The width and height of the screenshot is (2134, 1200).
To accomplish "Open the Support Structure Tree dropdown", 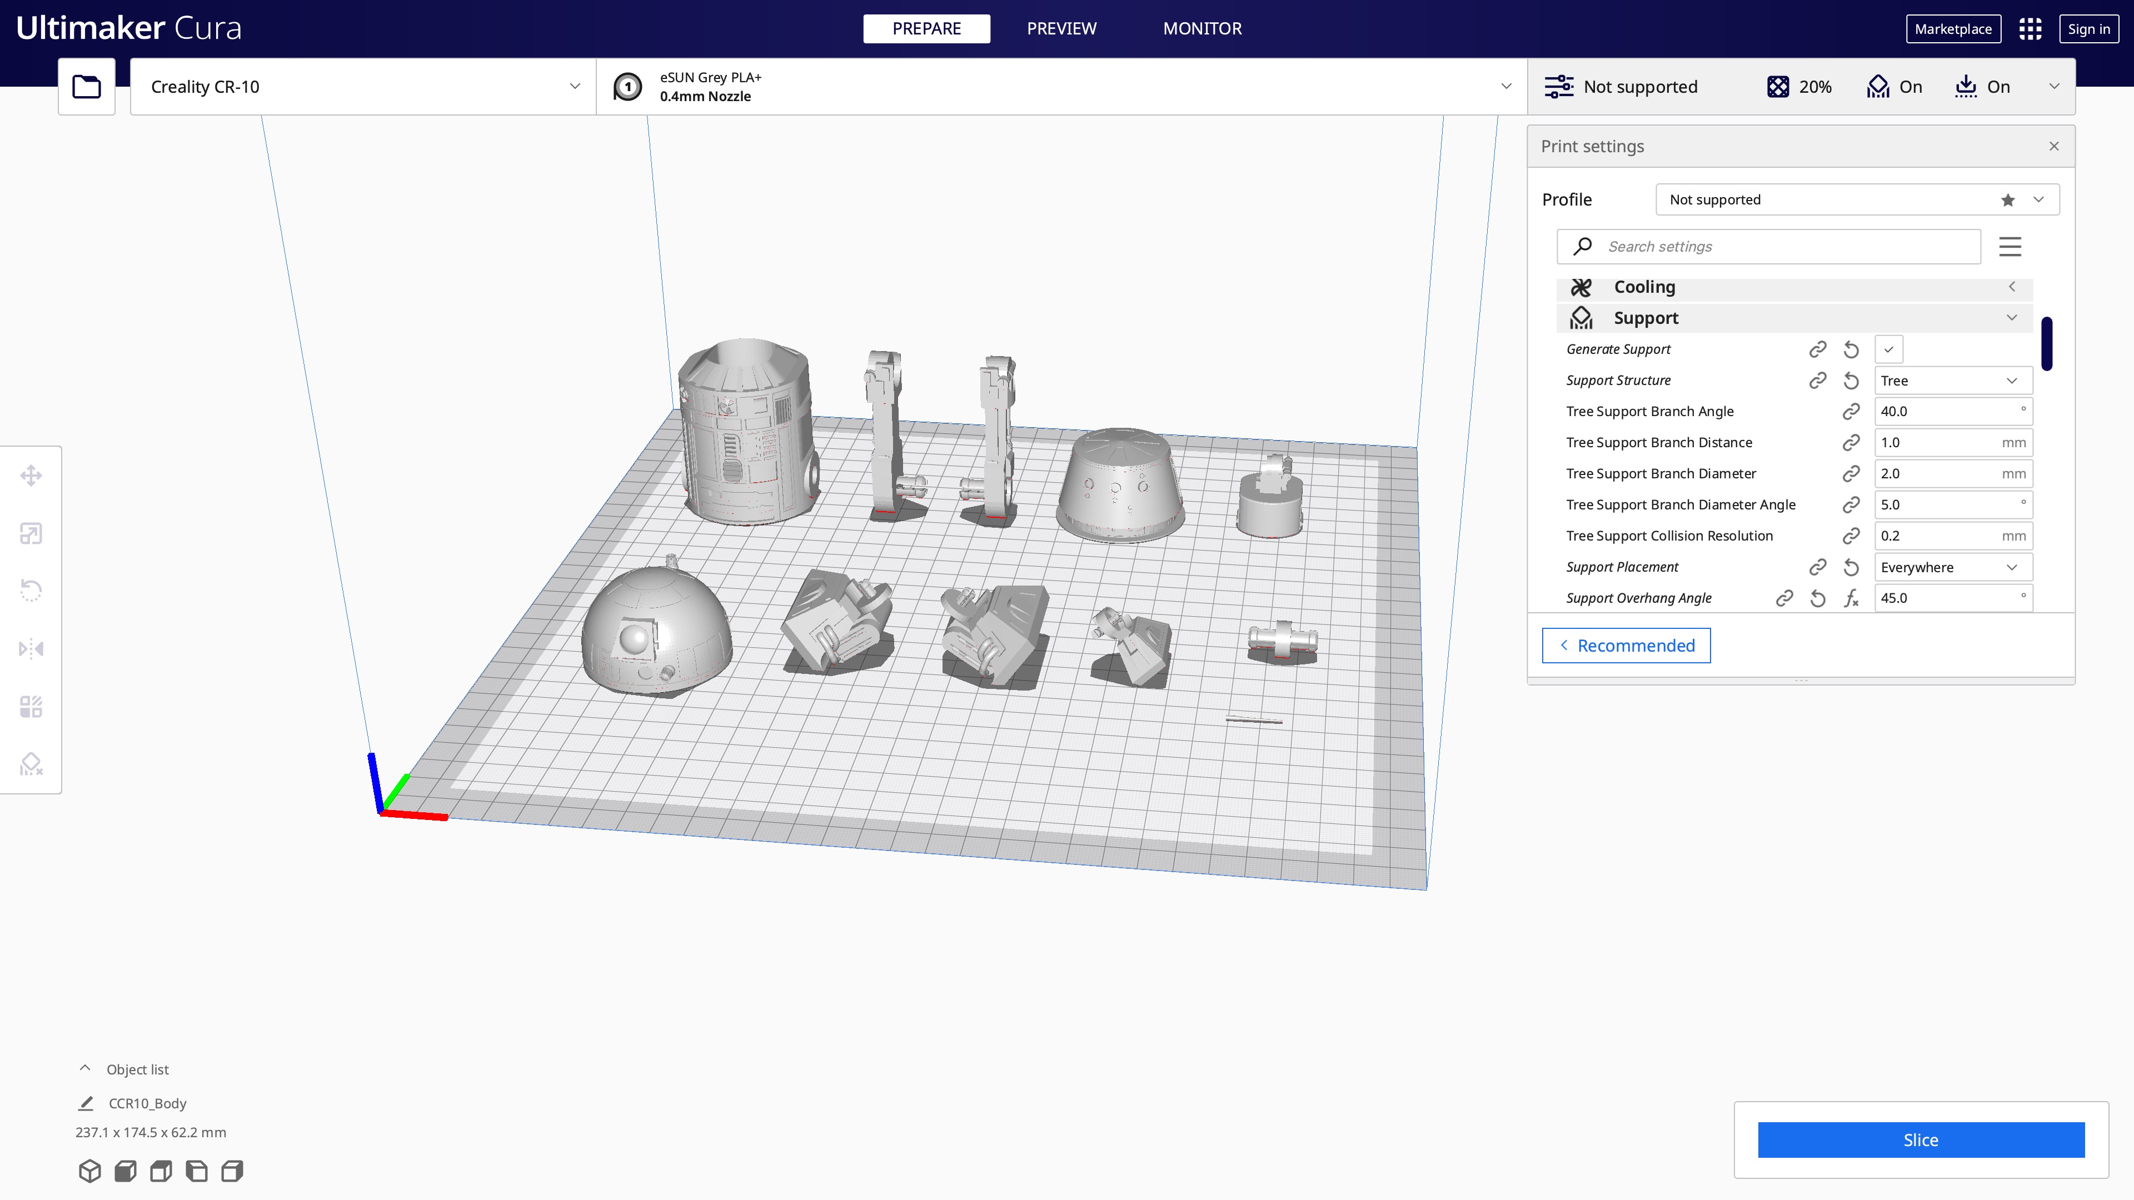I will (x=1953, y=381).
